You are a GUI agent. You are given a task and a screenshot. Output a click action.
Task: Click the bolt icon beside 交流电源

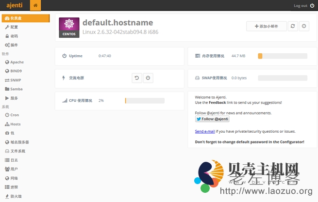coord(64,78)
